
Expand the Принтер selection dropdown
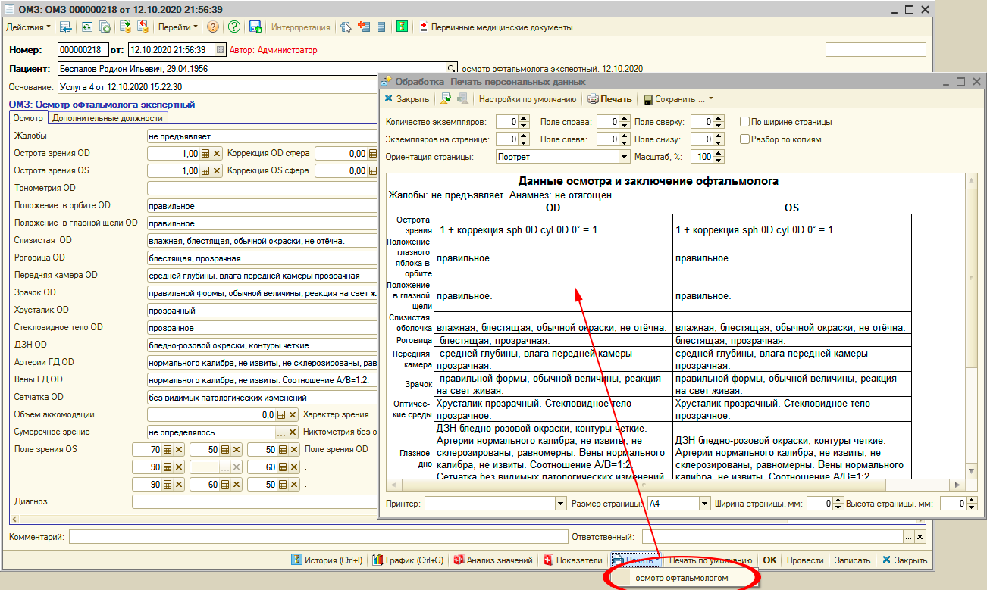(561, 503)
